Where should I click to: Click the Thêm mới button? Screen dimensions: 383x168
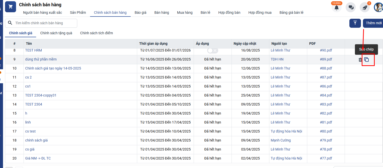[373, 23]
